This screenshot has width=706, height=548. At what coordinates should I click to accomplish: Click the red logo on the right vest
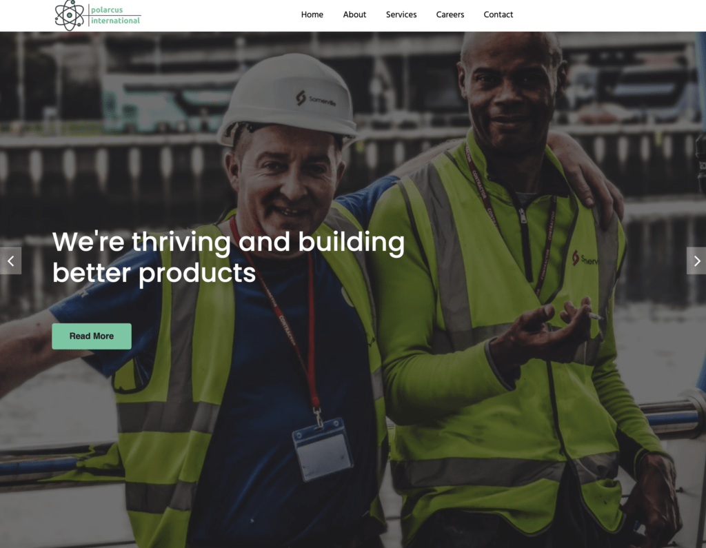tap(576, 258)
